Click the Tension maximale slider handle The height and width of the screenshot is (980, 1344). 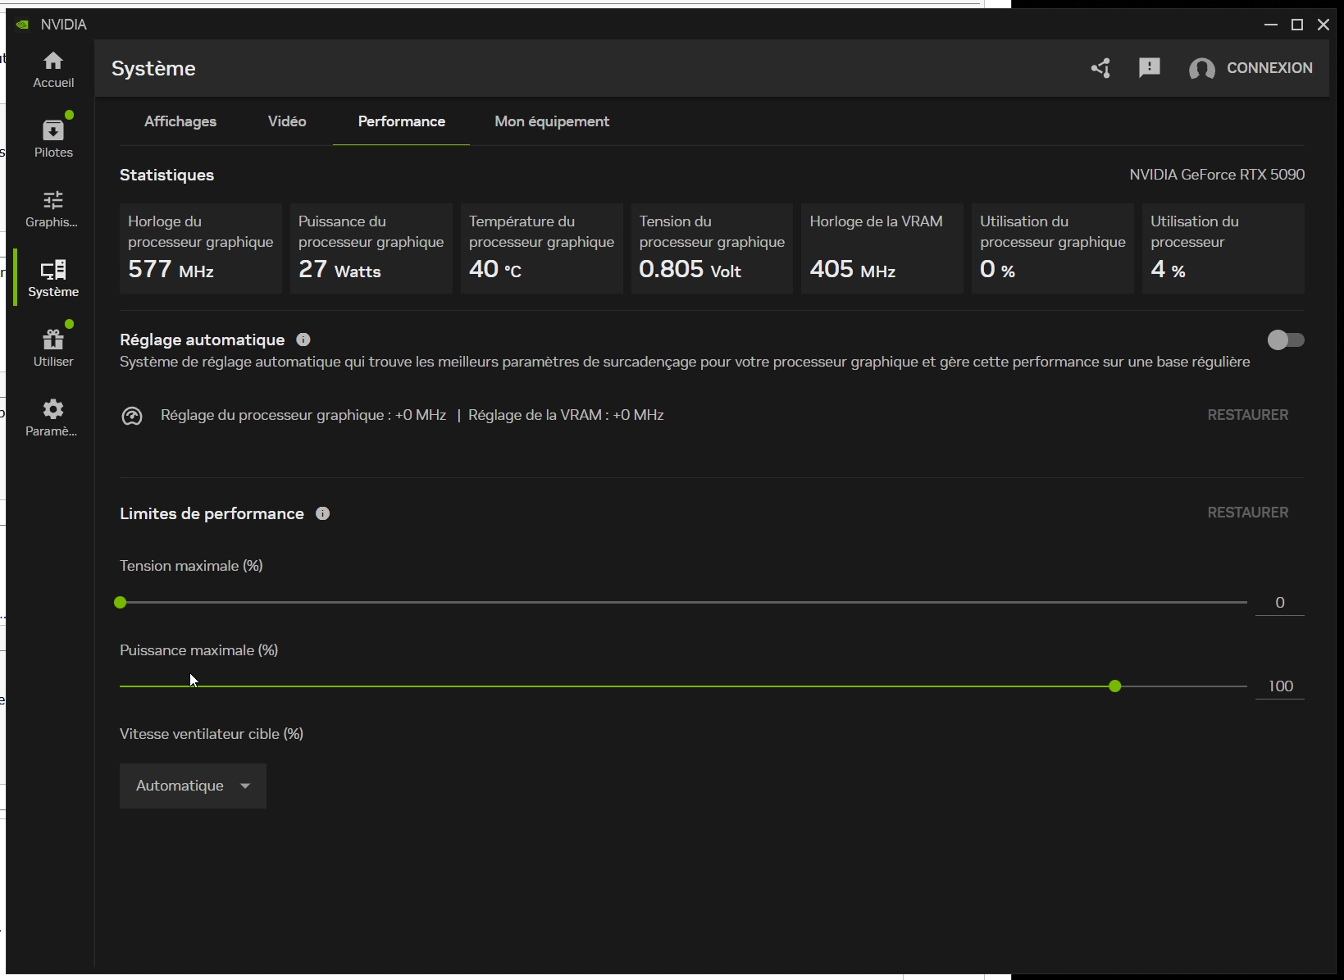pyautogui.click(x=121, y=603)
